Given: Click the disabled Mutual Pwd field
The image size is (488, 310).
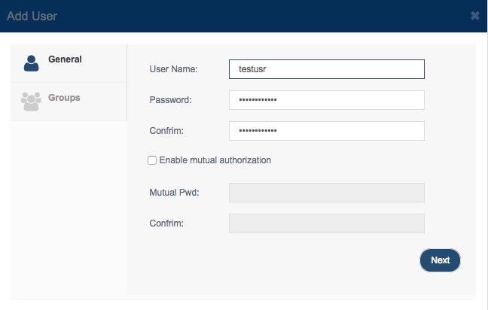Looking at the screenshot, I should (x=327, y=193).
